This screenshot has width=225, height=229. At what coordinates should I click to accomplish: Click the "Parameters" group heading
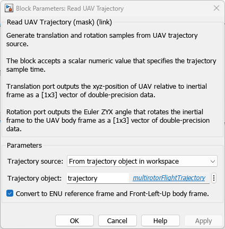(x=24, y=146)
